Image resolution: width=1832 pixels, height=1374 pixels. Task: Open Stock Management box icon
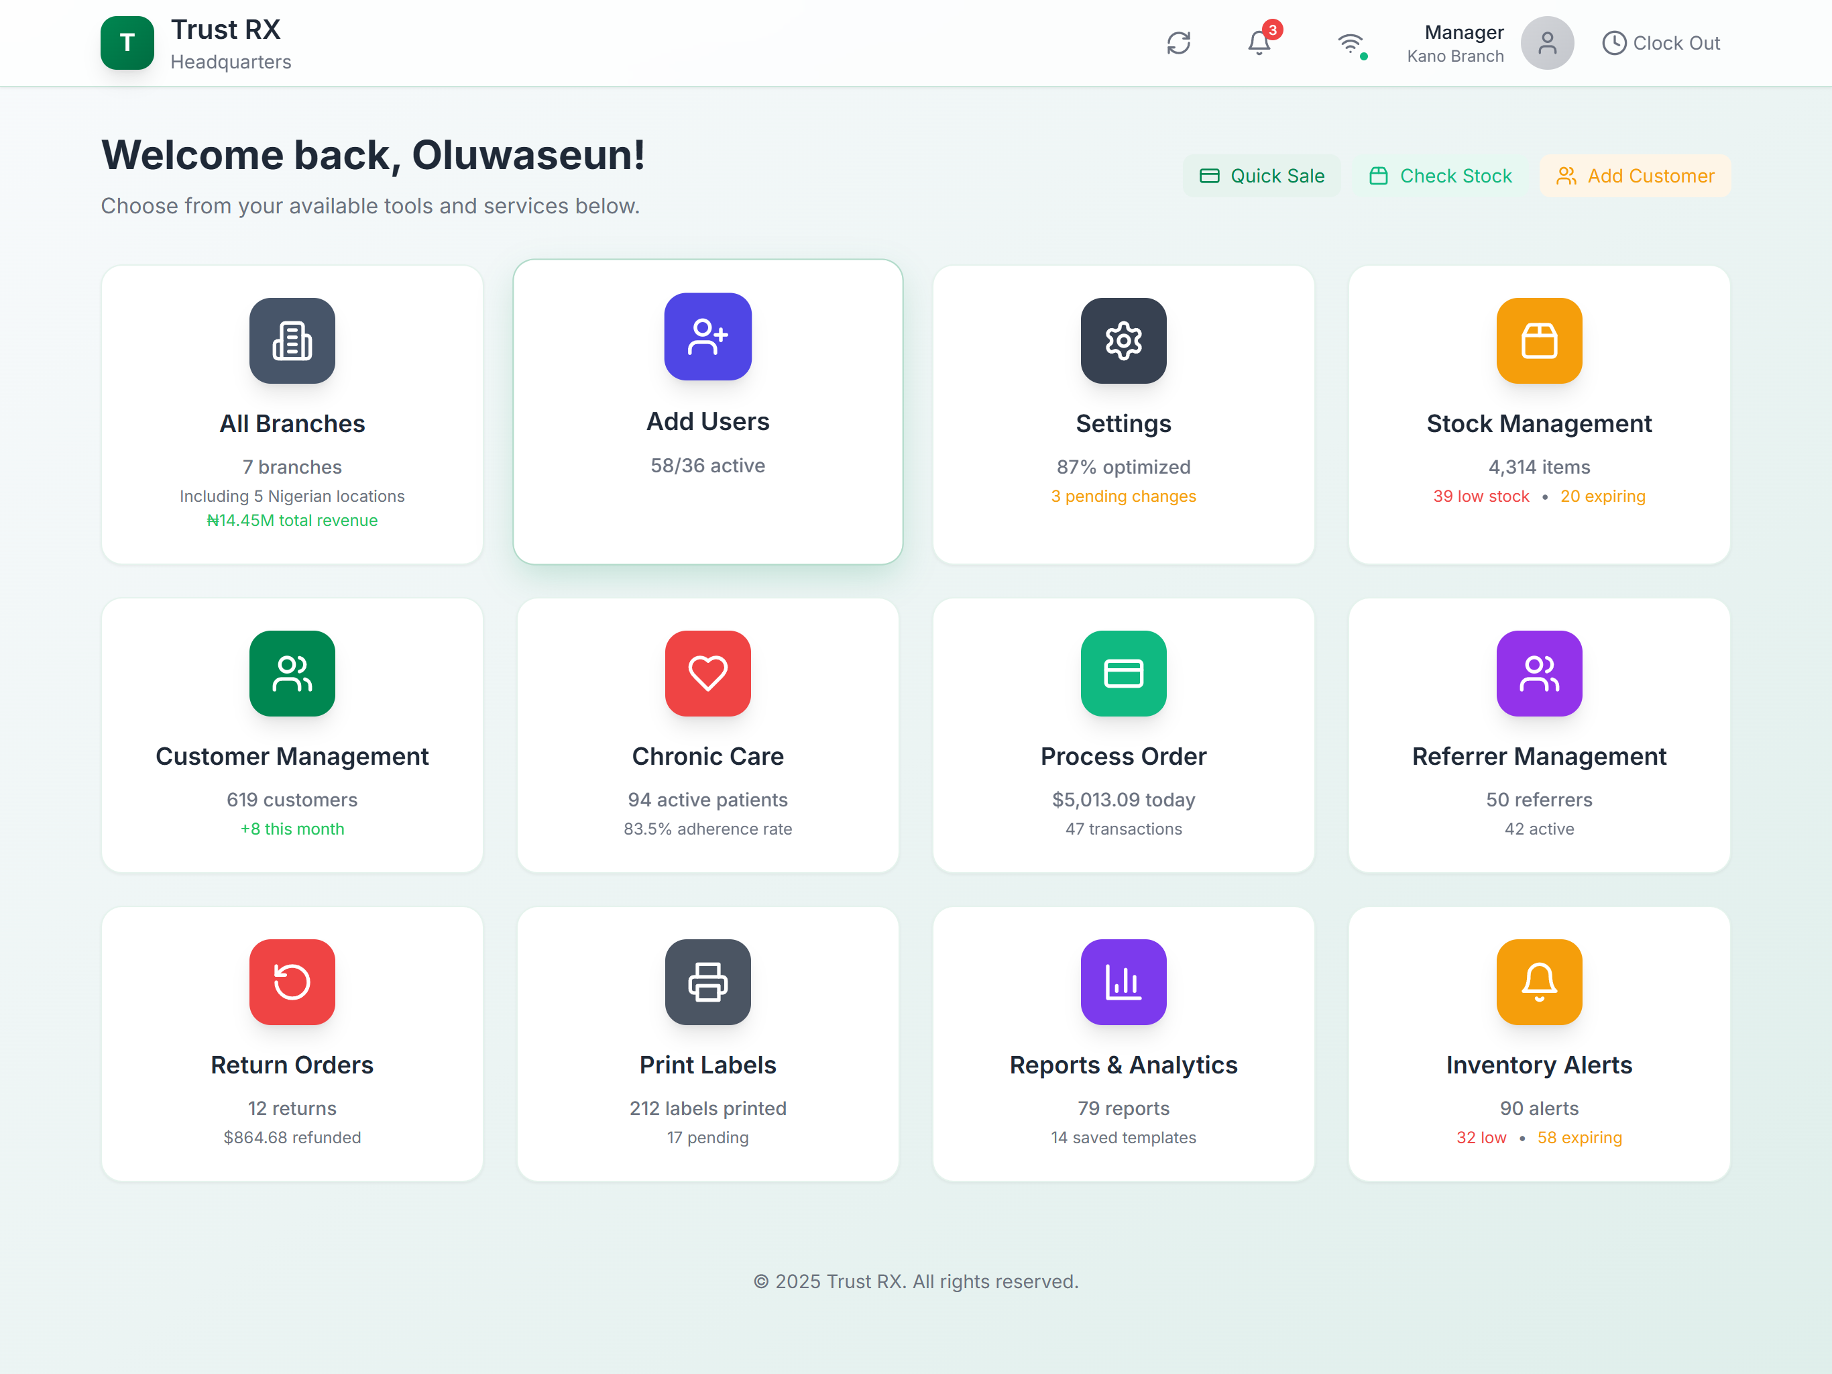[x=1538, y=341]
